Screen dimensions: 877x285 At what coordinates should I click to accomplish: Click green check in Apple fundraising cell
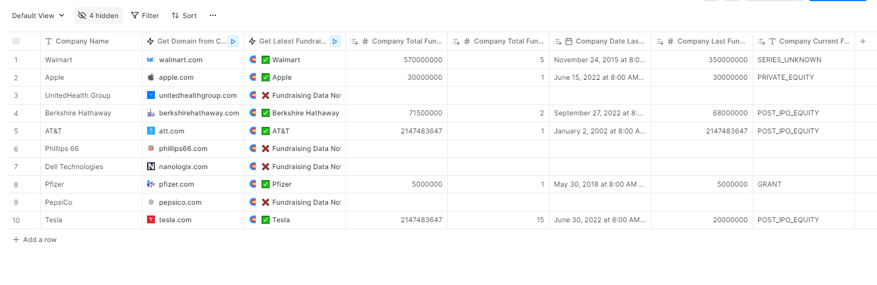[265, 77]
